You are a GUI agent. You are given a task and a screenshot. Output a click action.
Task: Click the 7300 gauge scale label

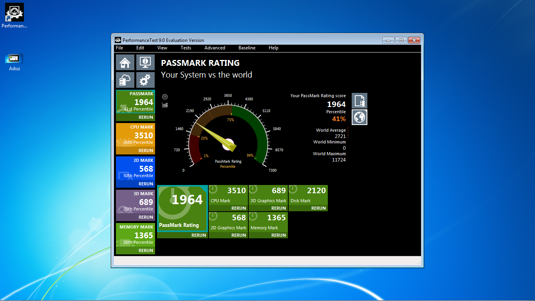(x=273, y=170)
